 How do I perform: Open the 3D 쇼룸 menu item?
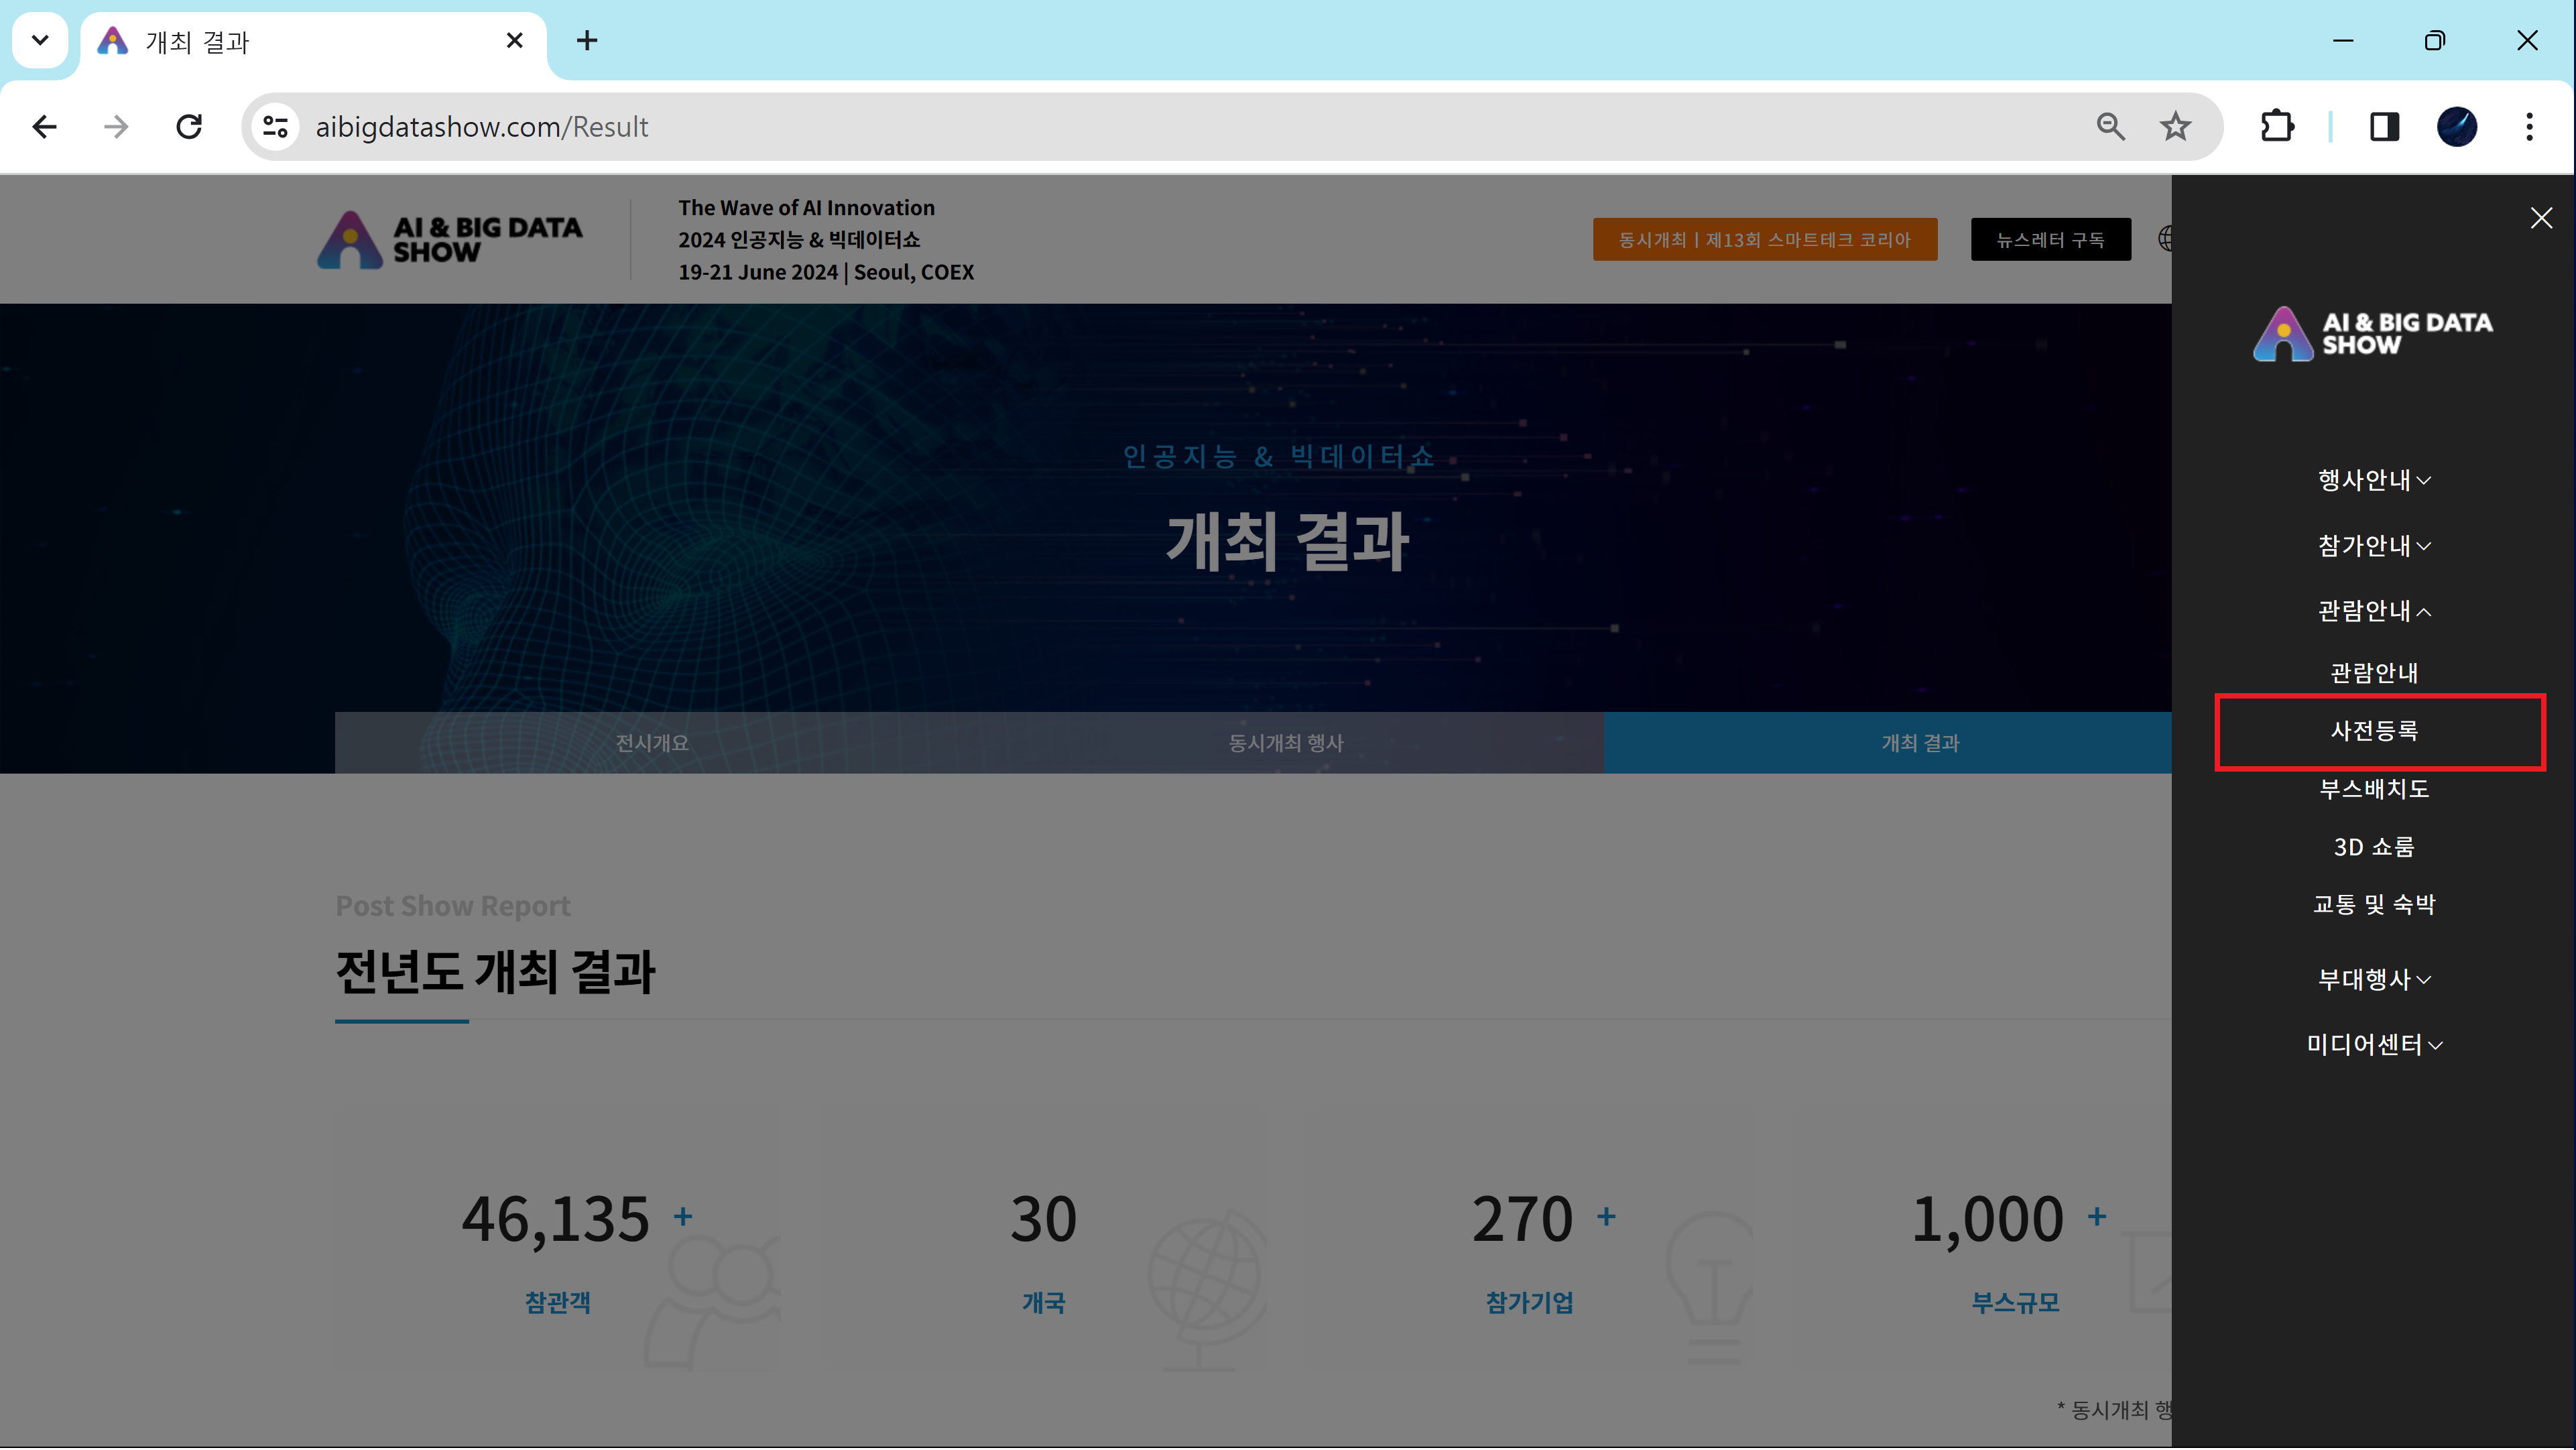pyautogui.click(x=2374, y=847)
